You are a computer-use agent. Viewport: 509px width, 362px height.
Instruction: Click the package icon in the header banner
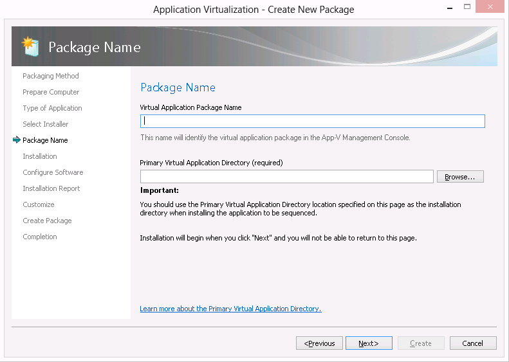pyautogui.click(x=30, y=46)
